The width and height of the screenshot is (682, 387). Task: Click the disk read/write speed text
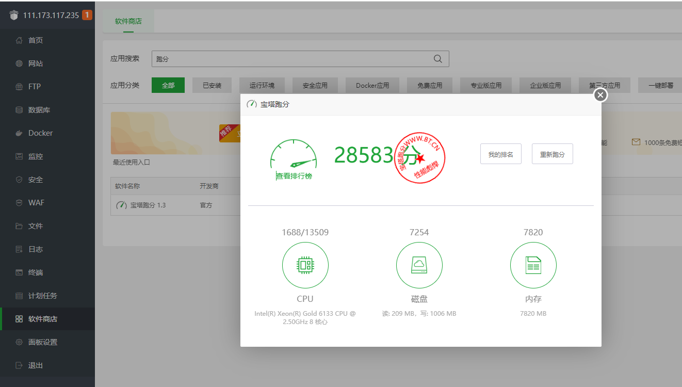coord(419,313)
